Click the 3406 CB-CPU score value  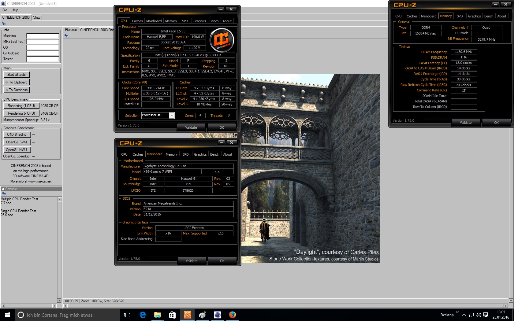[x=50, y=113]
